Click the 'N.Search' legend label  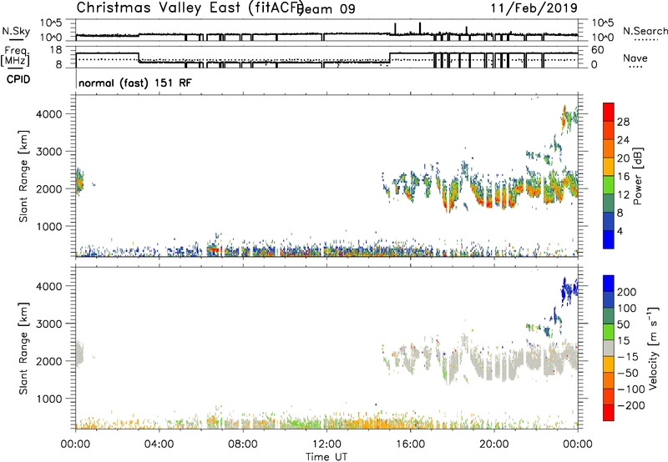645,31
